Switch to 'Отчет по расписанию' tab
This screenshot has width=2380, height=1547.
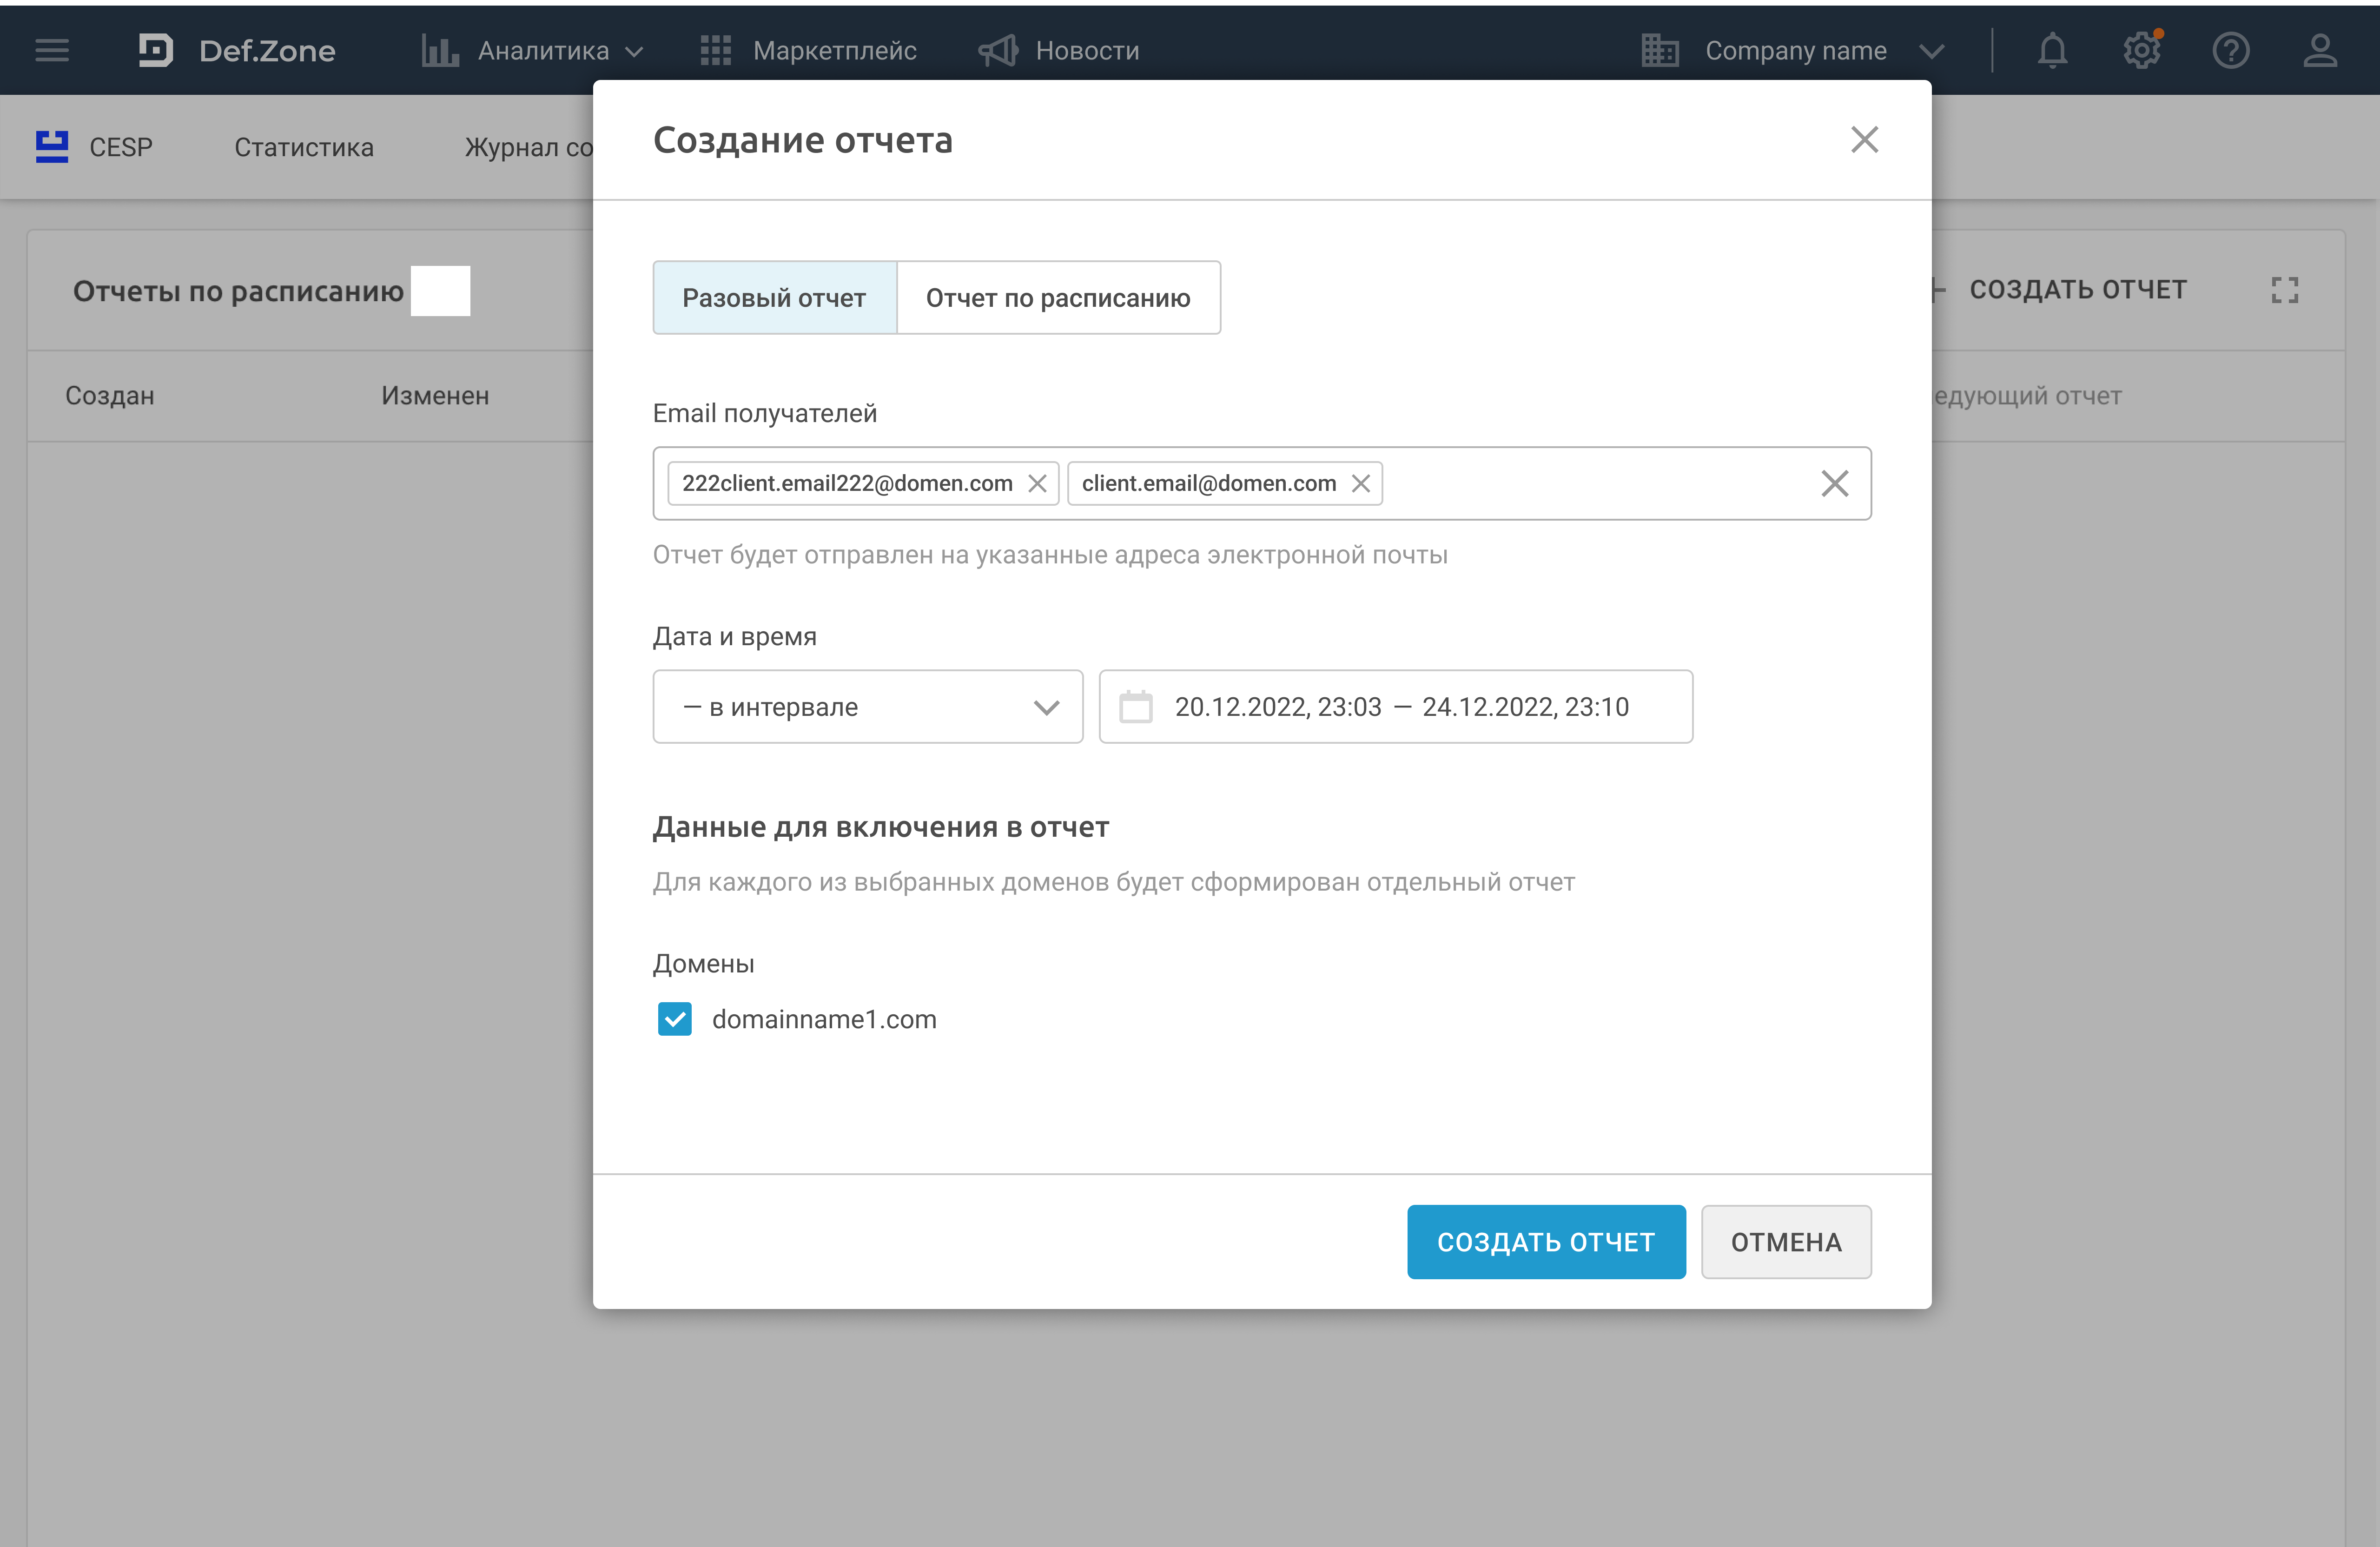(1058, 298)
